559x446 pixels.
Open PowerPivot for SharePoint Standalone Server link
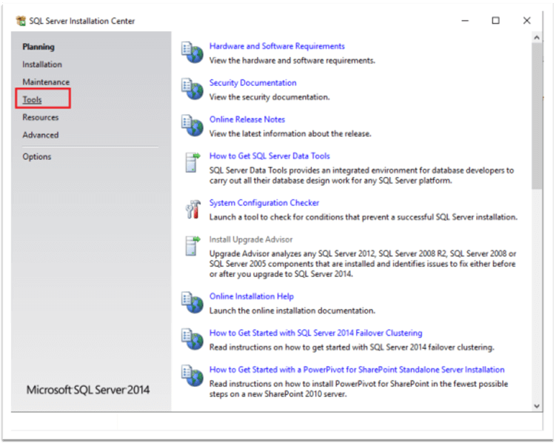point(357,370)
